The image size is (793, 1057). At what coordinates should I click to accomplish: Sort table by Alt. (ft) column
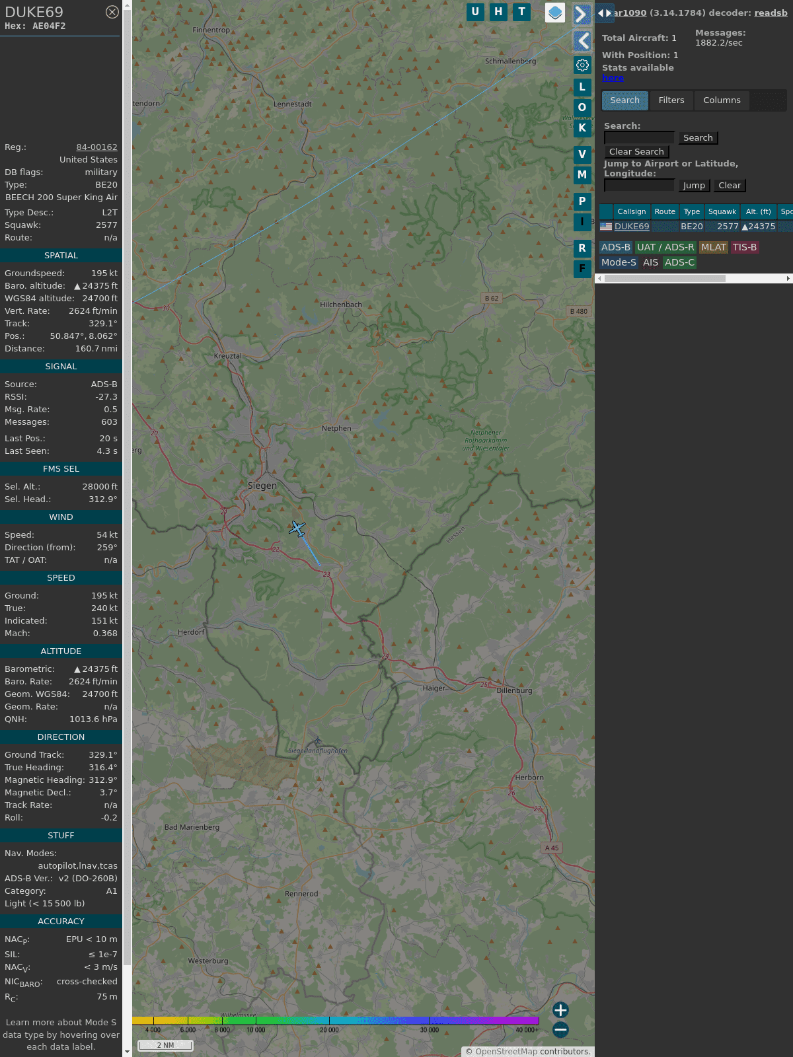click(758, 211)
